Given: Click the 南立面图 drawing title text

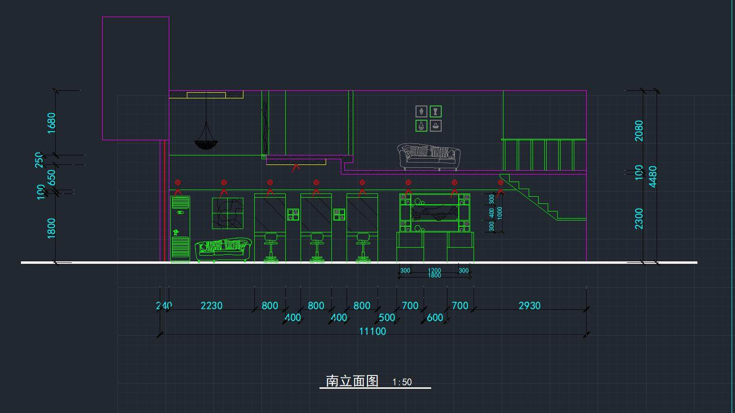Looking at the screenshot, I should [x=352, y=381].
